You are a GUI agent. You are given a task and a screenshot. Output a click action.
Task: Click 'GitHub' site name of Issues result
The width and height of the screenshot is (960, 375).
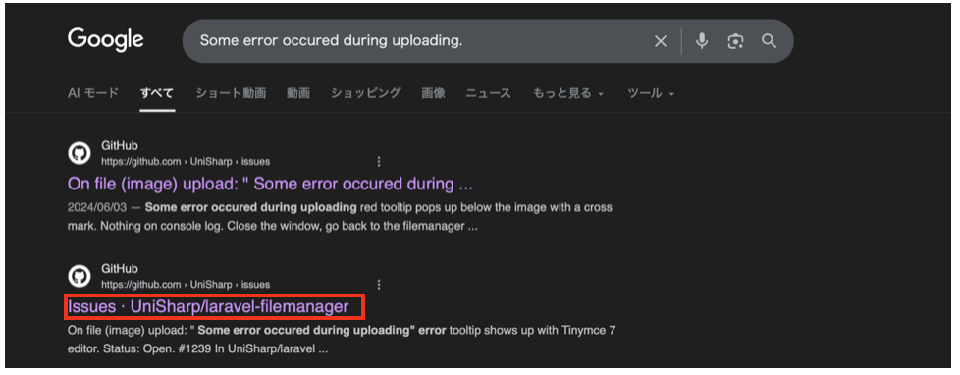[120, 269]
